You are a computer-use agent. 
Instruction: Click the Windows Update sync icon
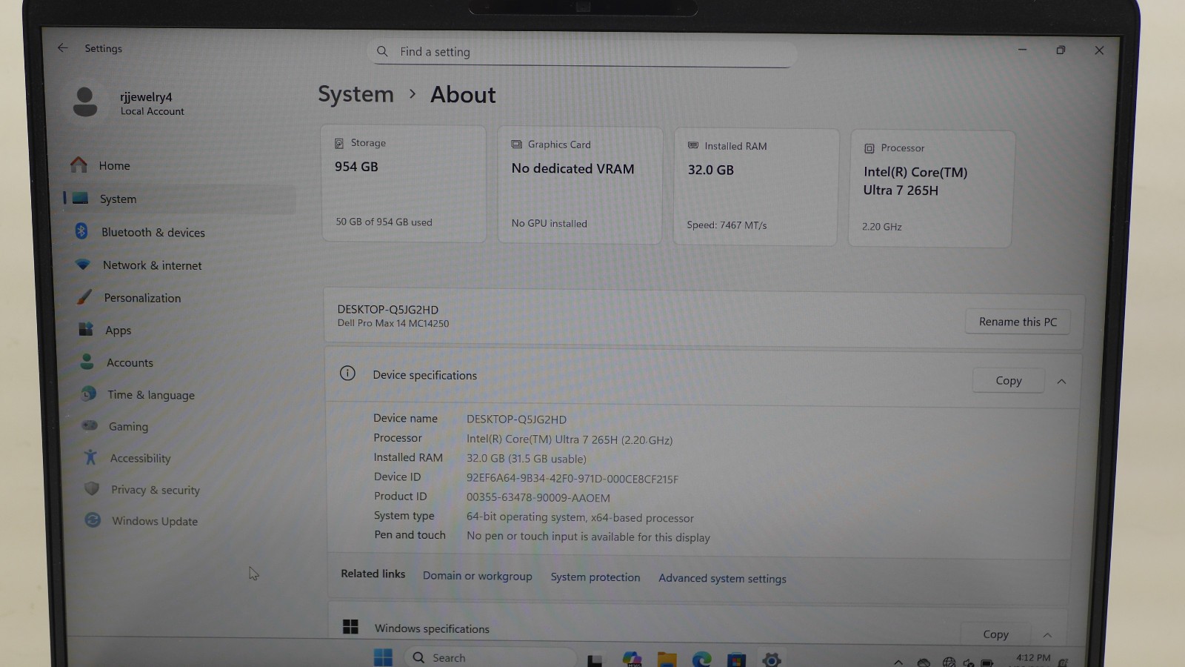(93, 520)
